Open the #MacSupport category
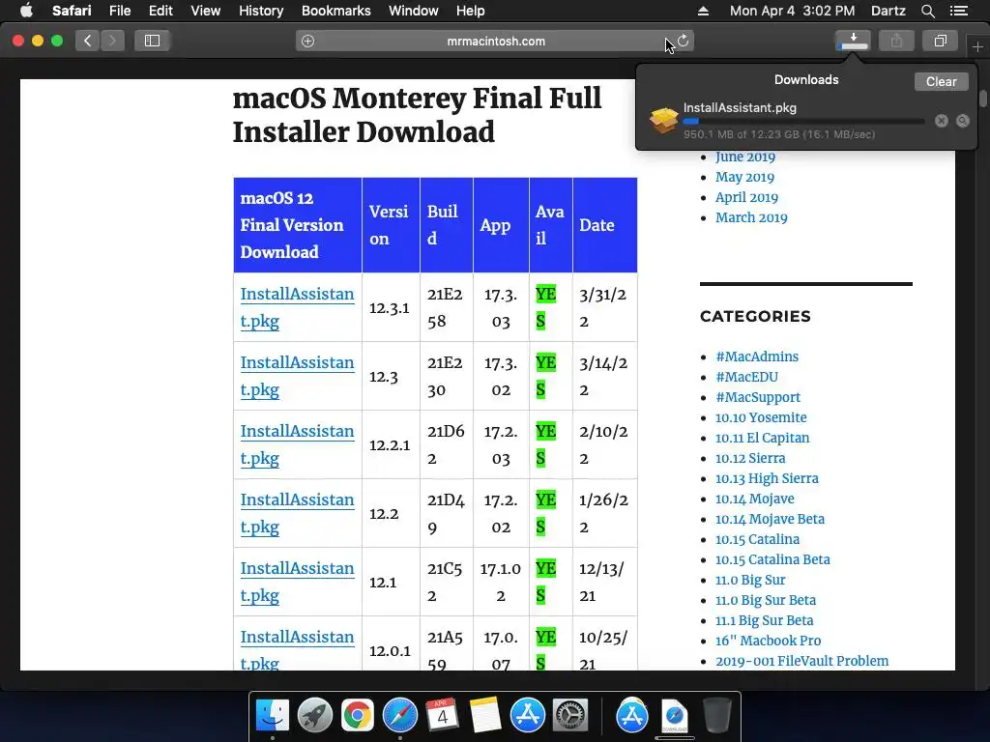Viewport: 990px width, 742px height. point(758,397)
